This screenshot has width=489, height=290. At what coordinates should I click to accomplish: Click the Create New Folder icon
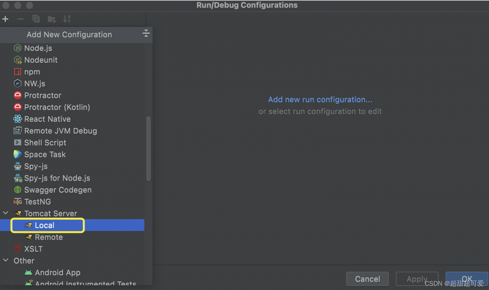click(x=52, y=19)
